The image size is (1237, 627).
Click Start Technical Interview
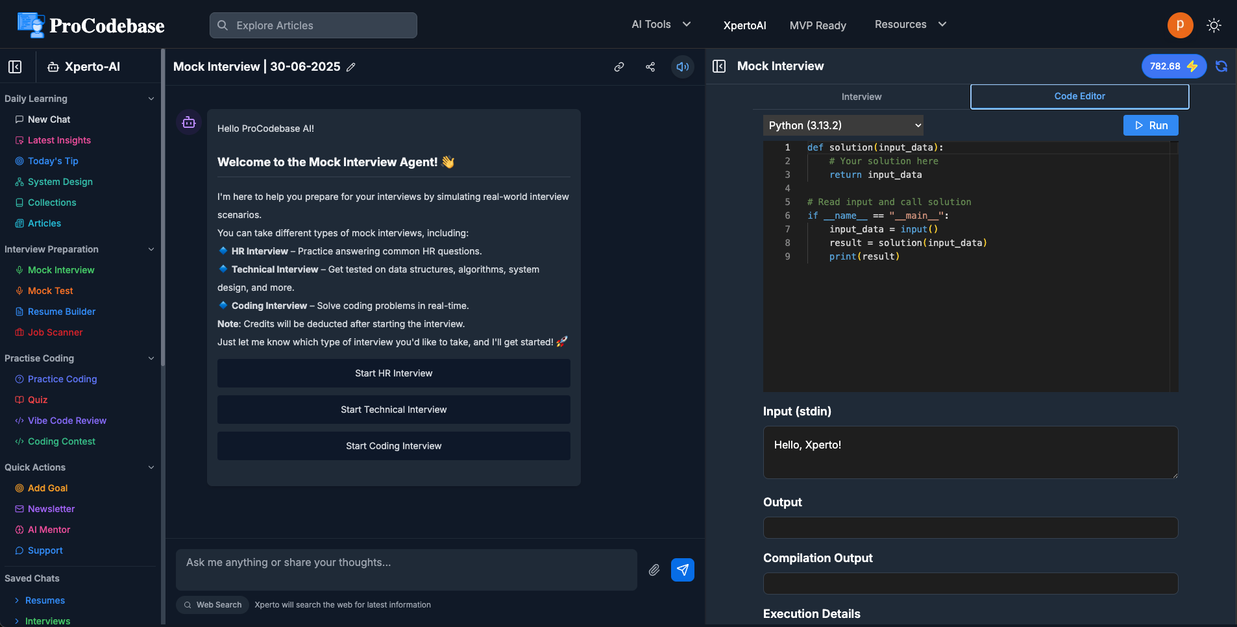pyautogui.click(x=394, y=410)
